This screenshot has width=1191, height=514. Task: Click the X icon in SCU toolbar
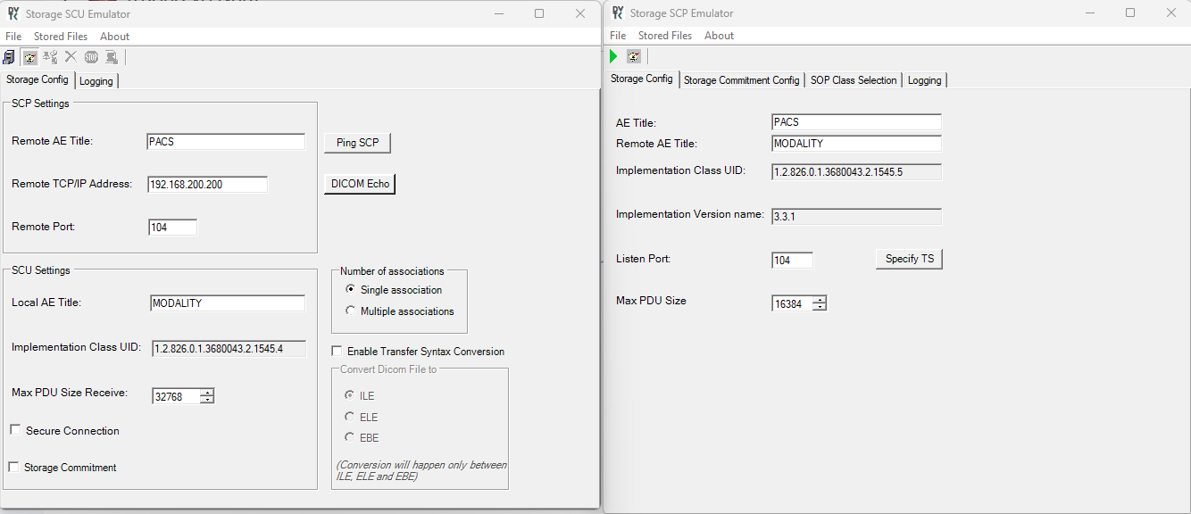pyautogui.click(x=71, y=57)
